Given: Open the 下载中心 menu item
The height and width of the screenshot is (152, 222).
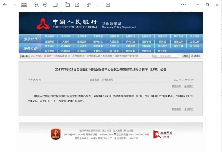Looking at the screenshot, I should click(x=98, y=51).
